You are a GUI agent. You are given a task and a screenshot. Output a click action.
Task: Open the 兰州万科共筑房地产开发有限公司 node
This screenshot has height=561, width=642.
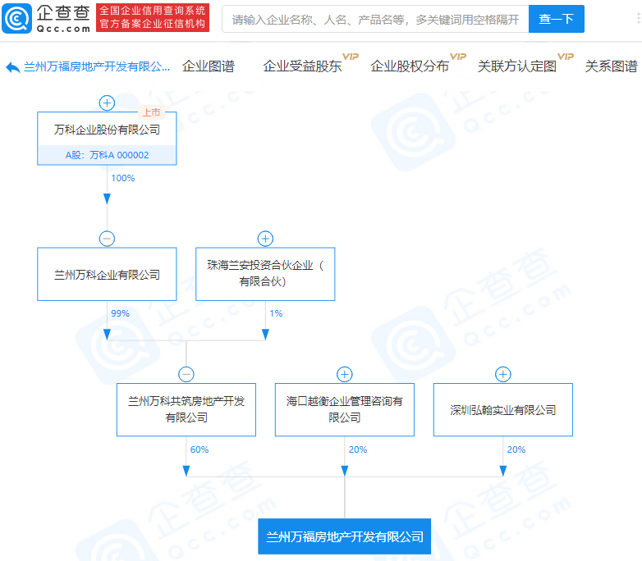[186, 409]
